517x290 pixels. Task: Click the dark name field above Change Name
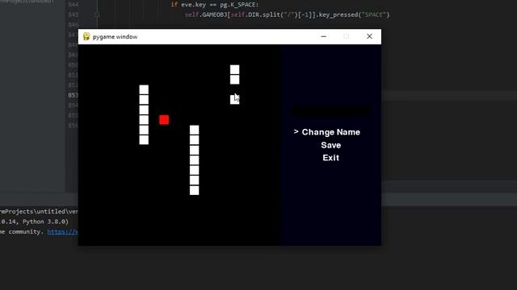point(331,111)
